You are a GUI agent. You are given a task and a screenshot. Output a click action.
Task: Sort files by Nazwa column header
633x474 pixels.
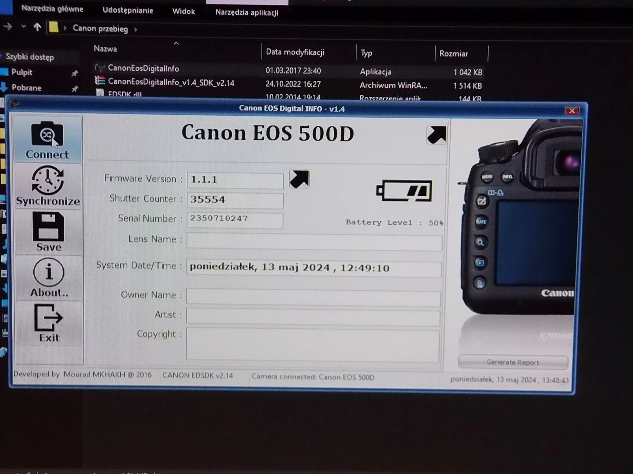click(x=105, y=49)
